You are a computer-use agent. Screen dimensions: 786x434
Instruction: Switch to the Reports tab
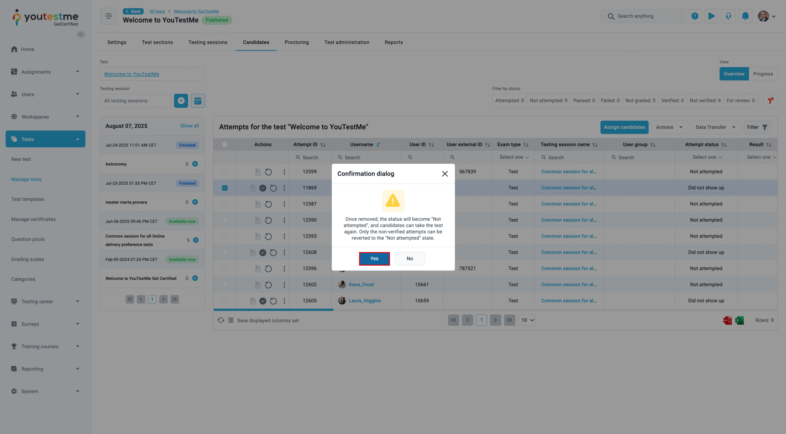click(394, 42)
